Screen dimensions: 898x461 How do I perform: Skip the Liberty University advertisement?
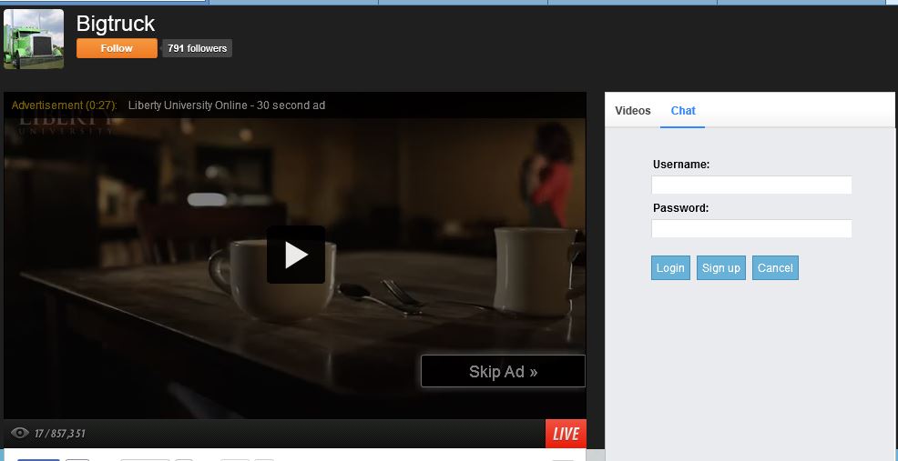click(x=503, y=371)
